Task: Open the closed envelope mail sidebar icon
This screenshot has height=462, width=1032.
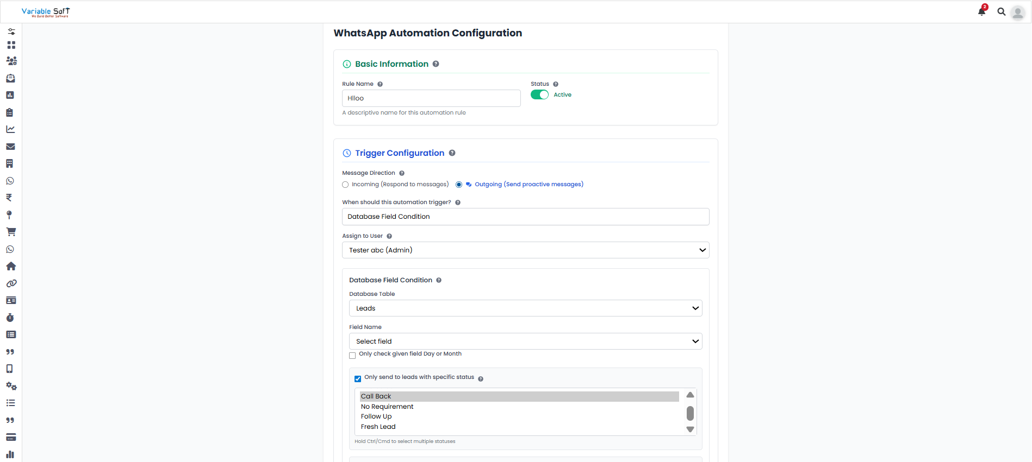Action: (x=10, y=147)
